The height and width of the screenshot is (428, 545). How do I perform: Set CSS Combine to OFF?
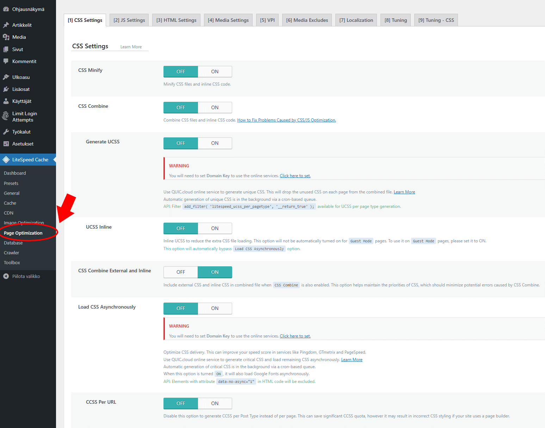click(181, 107)
